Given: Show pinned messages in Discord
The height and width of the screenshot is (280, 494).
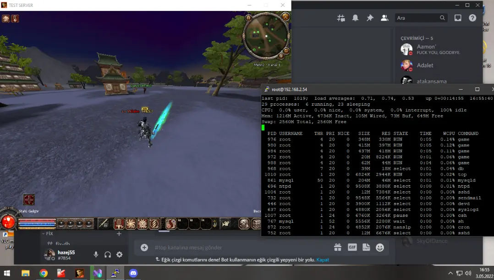Looking at the screenshot, I should [x=370, y=18].
